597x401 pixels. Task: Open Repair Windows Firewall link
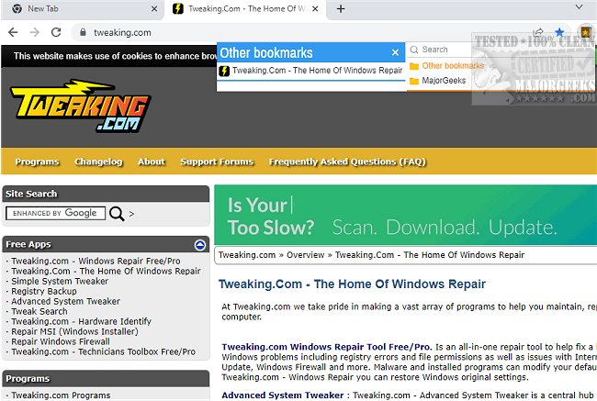(61, 341)
